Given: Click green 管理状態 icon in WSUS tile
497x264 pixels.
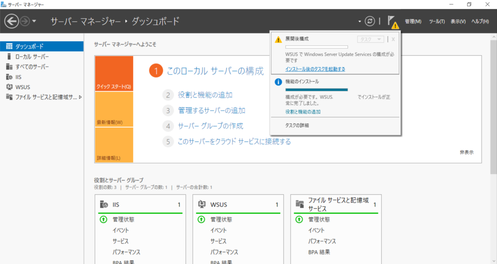Looking at the screenshot, I should [x=201, y=219].
